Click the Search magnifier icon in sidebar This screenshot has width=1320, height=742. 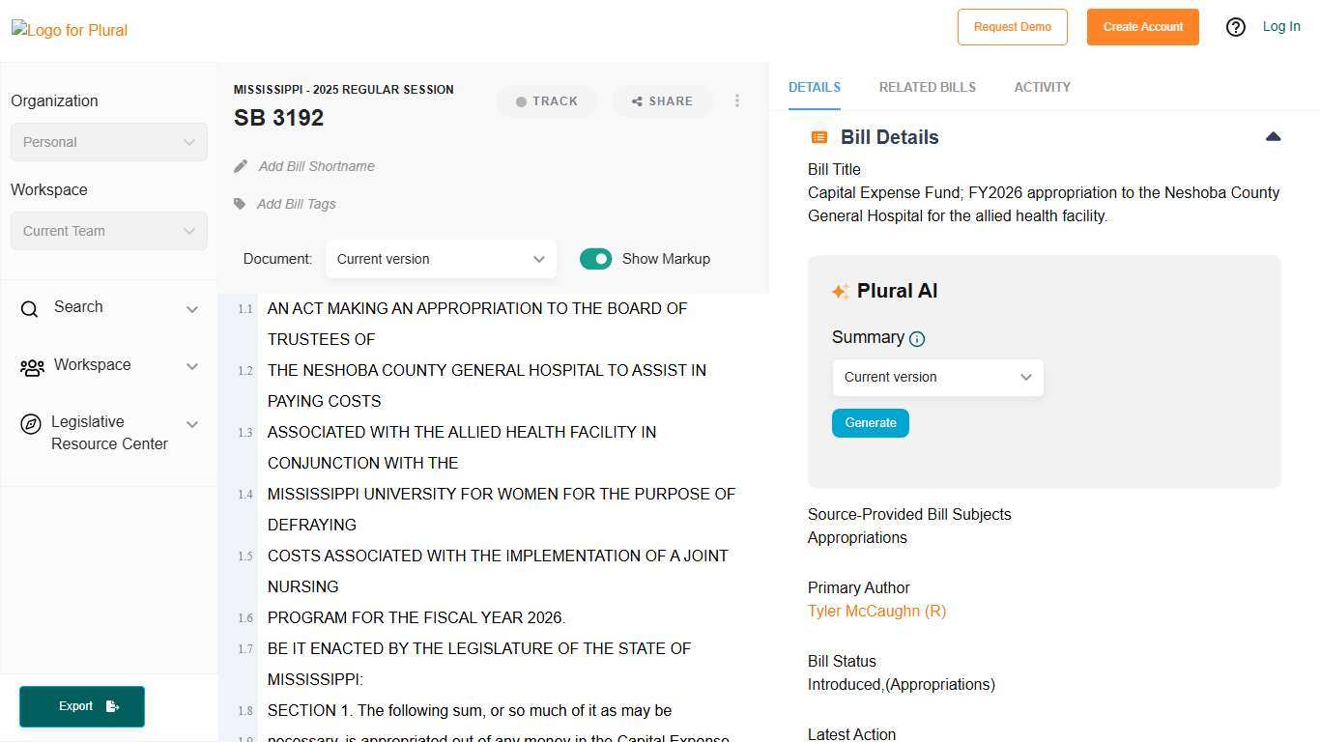pyautogui.click(x=30, y=308)
